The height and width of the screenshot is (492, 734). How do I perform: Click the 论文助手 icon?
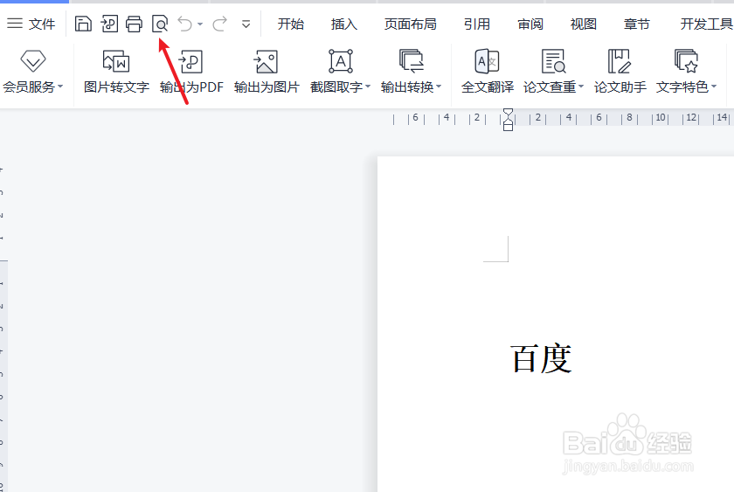[620, 61]
